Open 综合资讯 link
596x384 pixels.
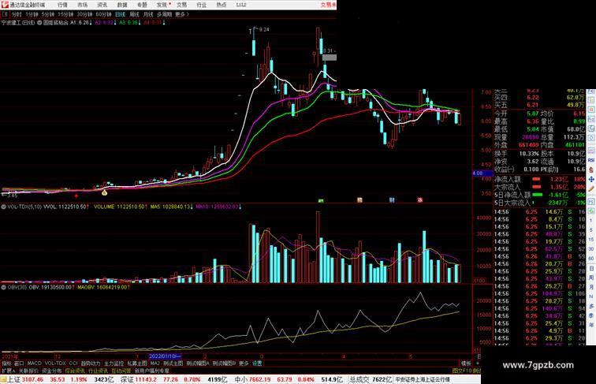[75, 371]
